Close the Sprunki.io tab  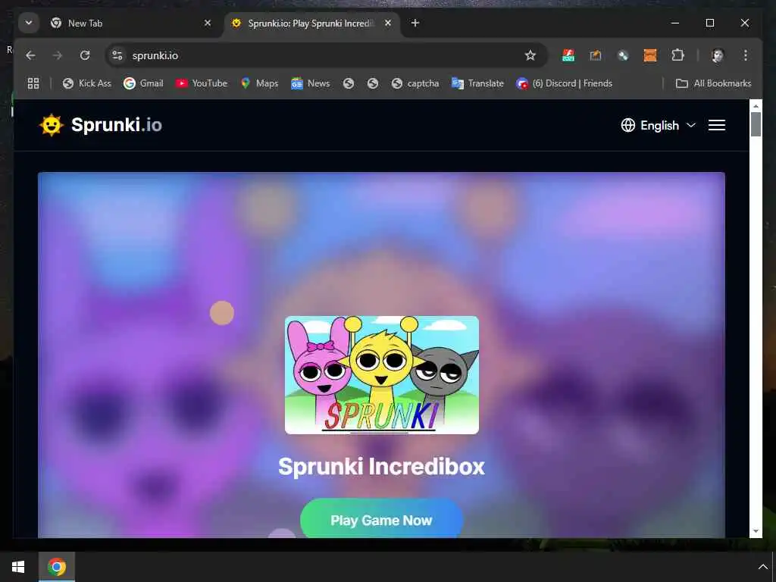[388, 23]
